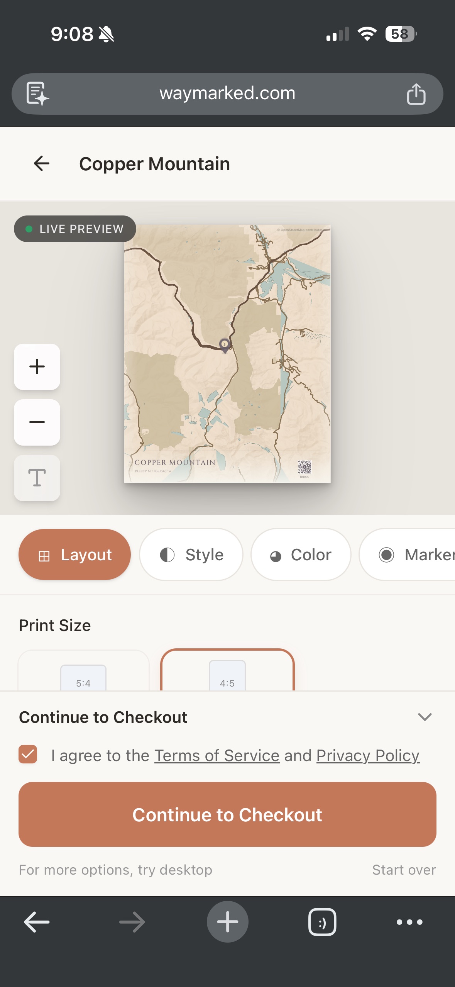Open the share sheet from address bar
The image size is (455, 987).
[416, 93]
